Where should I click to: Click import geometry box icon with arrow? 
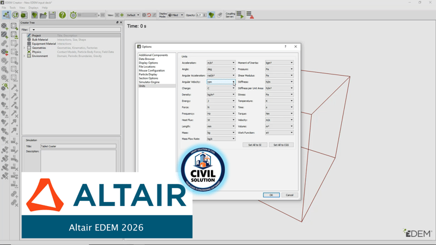(x=14, y=35)
